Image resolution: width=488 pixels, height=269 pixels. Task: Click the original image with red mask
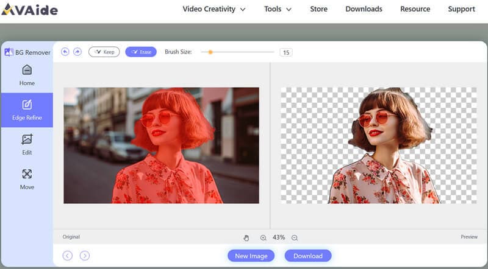pos(161,145)
